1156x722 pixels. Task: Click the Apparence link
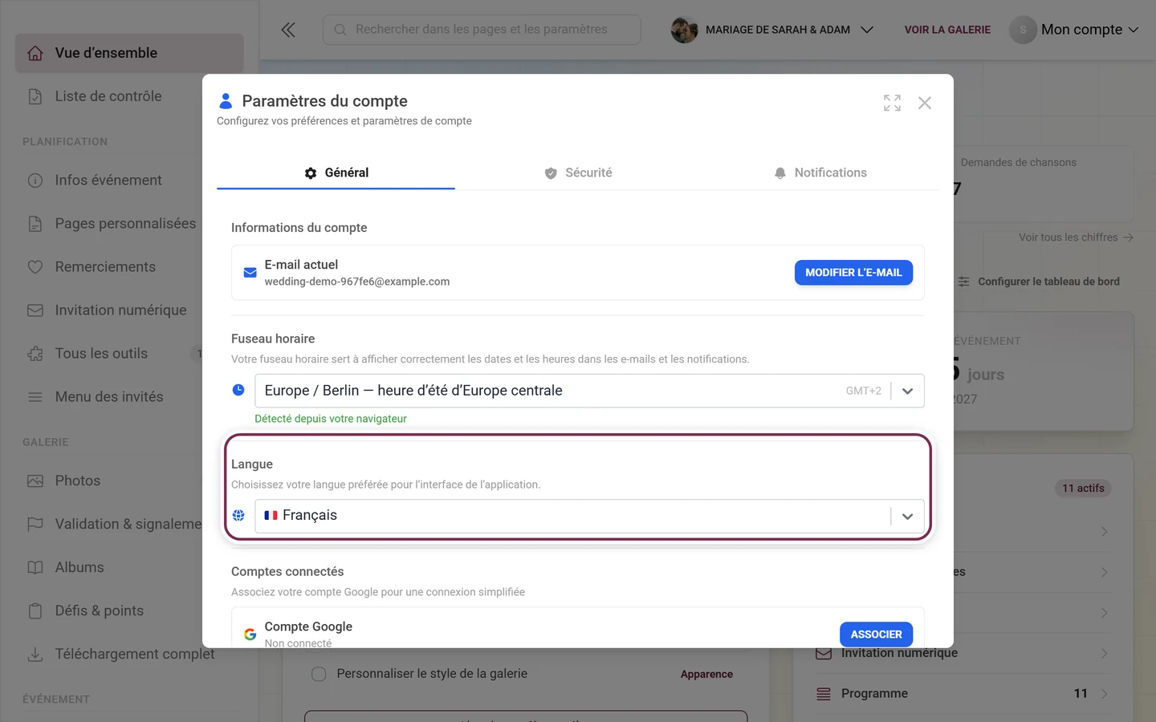706,674
